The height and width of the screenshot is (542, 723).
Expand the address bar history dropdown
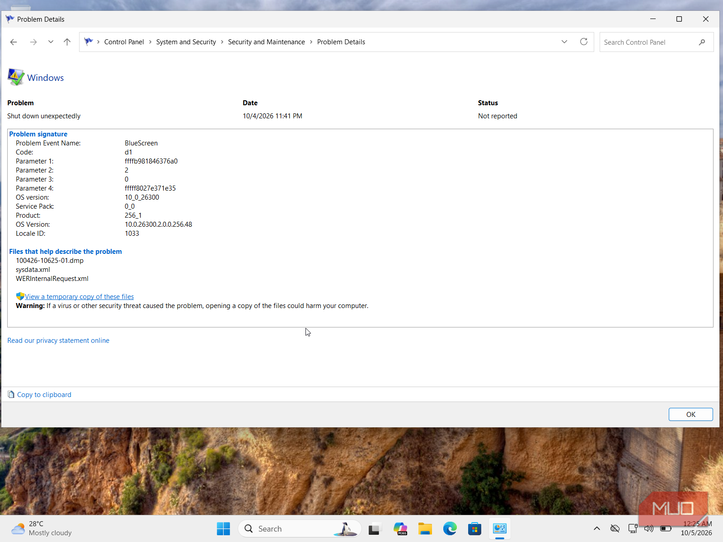point(564,42)
